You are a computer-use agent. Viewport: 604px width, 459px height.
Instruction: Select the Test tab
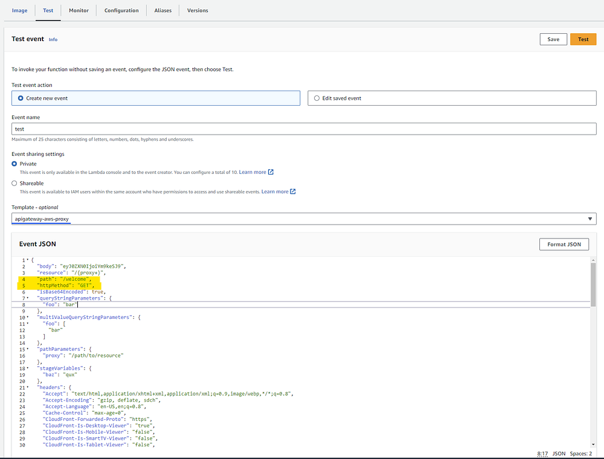pos(48,10)
